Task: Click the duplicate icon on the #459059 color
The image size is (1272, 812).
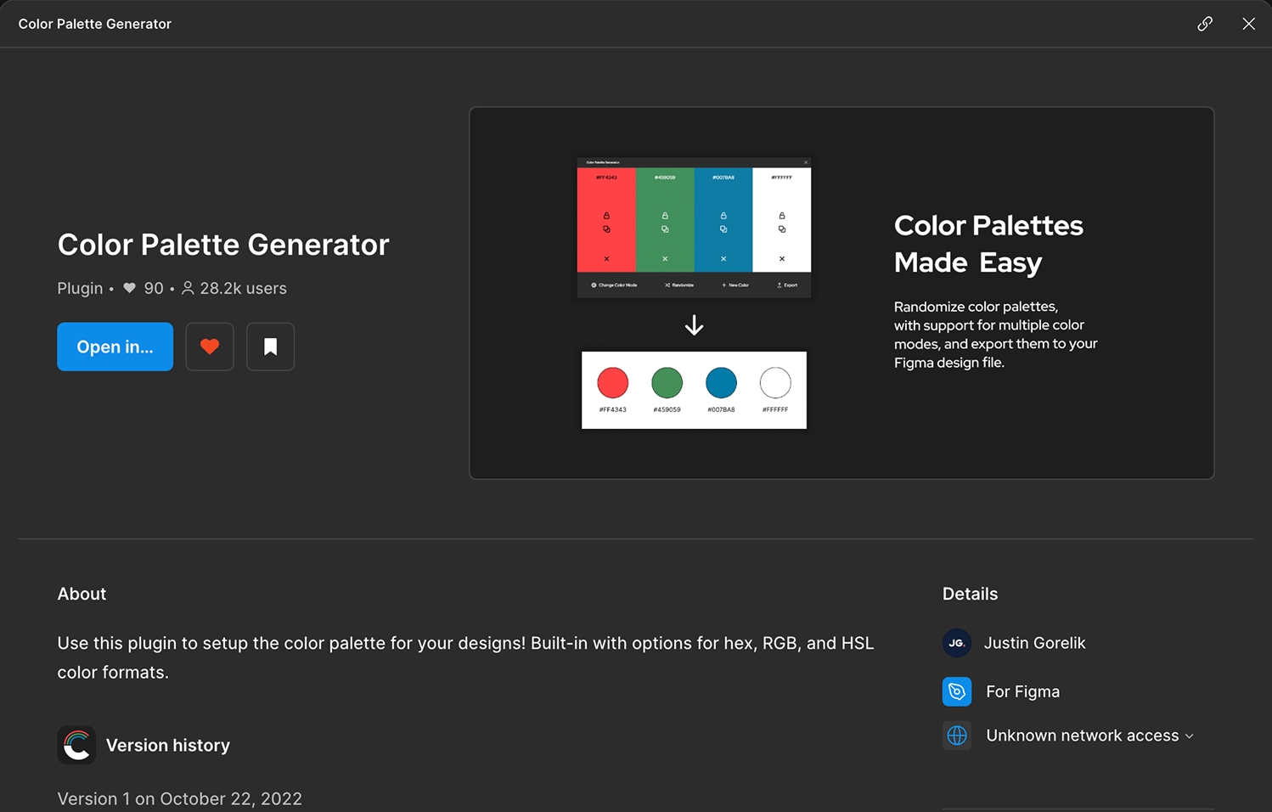Action: click(x=665, y=229)
